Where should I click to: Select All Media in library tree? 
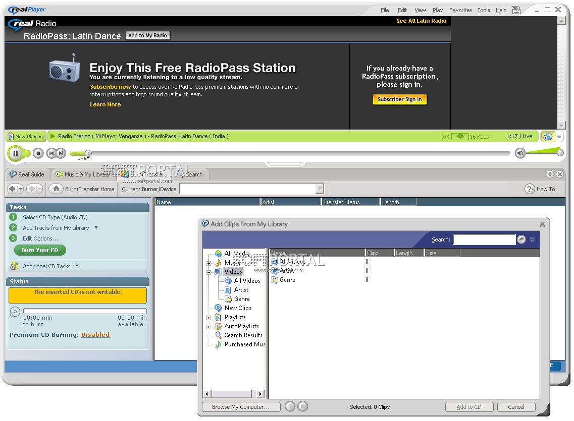point(237,253)
